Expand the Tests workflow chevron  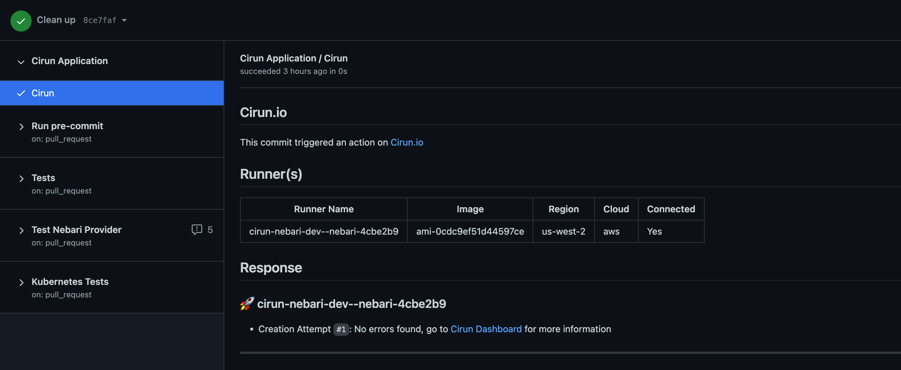click(x=21, y=178)
